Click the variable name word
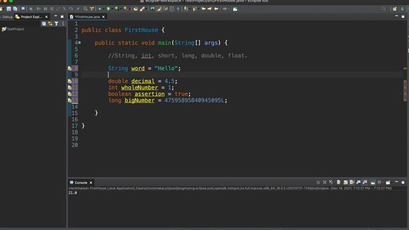The height and width of the screenshot is (230, 409). click(138, 68)
